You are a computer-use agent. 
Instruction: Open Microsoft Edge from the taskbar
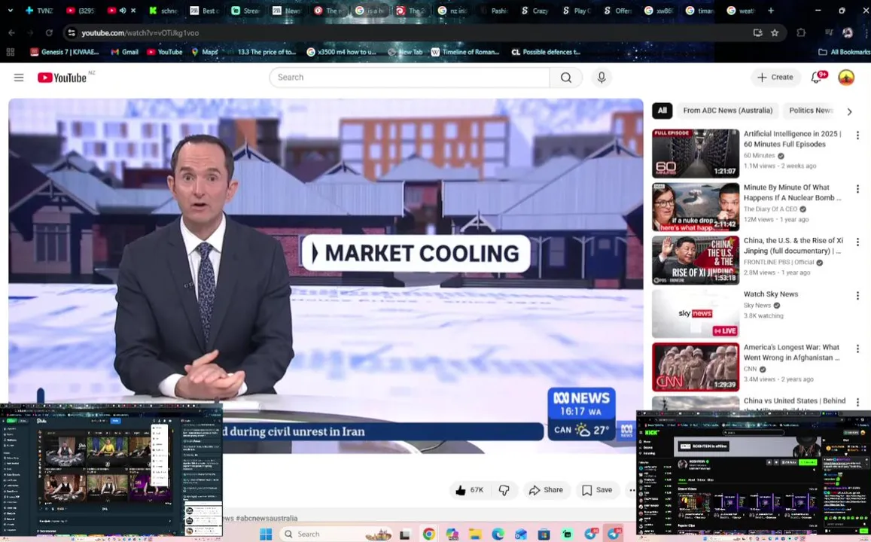498,534
